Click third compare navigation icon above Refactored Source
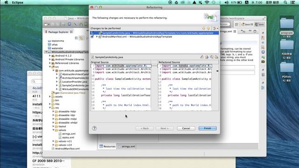This screenshot has width=299, height=168. click(212, 57)
